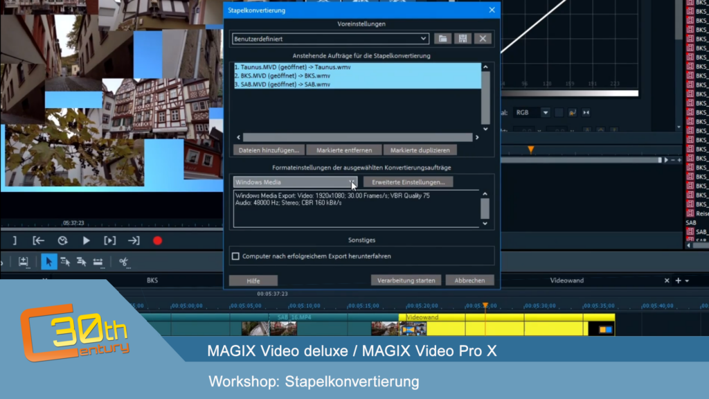Image resolution: width=709 pixels, height=399 pixels.
Task: Click the yellow Videowand clip in timeline
Action: pyautogui.click(x=506, y=324)
